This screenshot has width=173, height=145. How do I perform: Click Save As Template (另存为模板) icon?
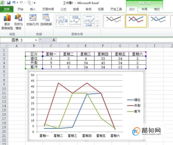(x=18, y=22)
